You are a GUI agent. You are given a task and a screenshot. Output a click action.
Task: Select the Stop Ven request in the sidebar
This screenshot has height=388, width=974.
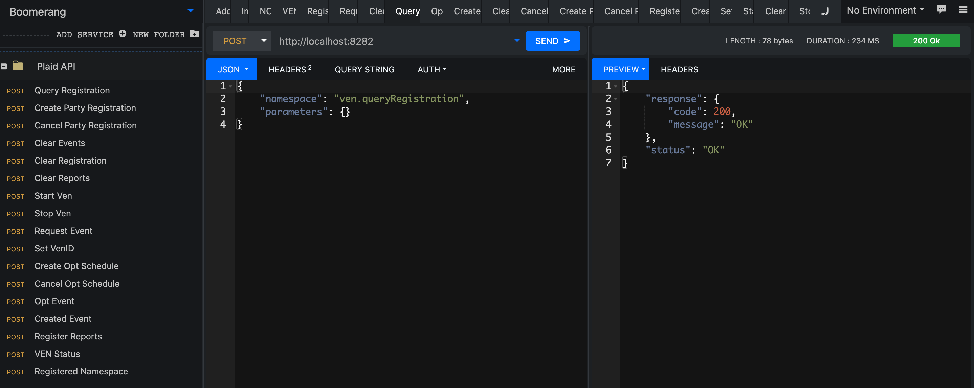click(52, 213)
